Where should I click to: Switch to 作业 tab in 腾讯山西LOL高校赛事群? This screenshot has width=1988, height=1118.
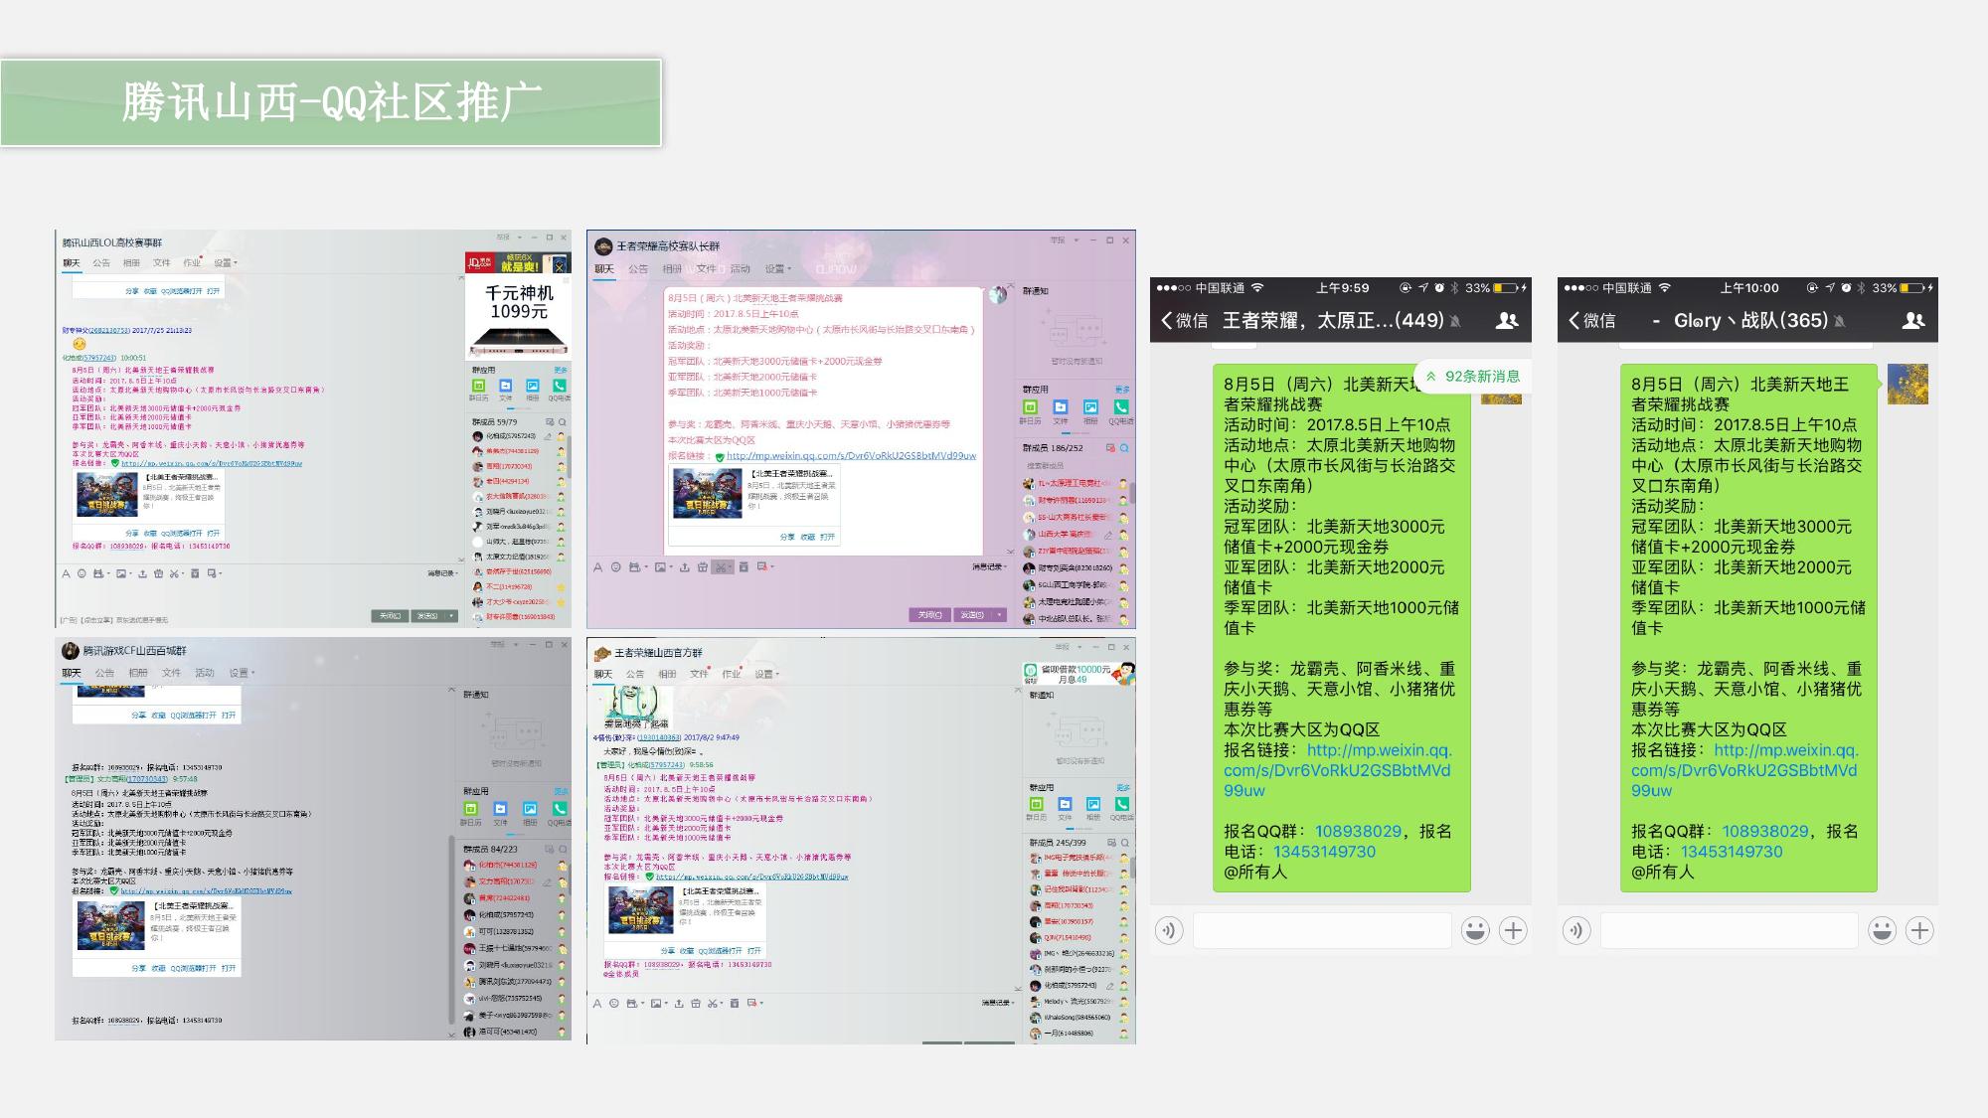pos(192,262)
